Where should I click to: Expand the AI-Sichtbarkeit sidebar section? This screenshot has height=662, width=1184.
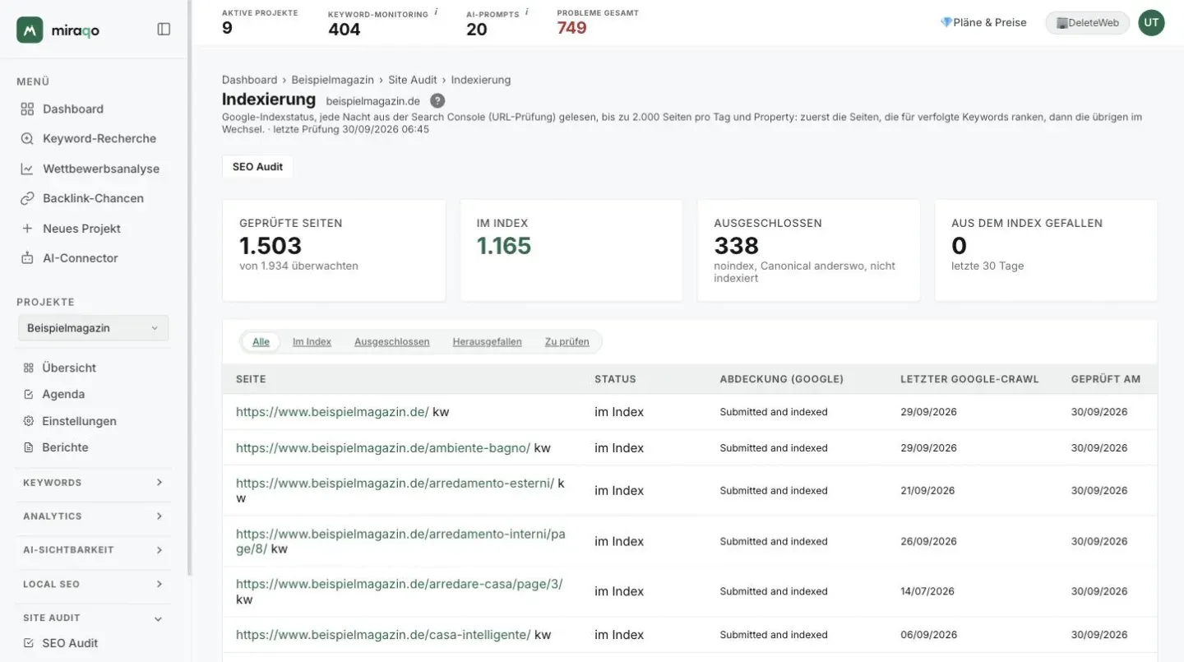[93, 550]
